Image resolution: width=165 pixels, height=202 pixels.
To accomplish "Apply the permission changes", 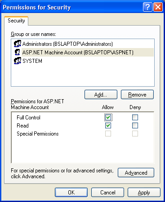I will (x=144, y=193).
